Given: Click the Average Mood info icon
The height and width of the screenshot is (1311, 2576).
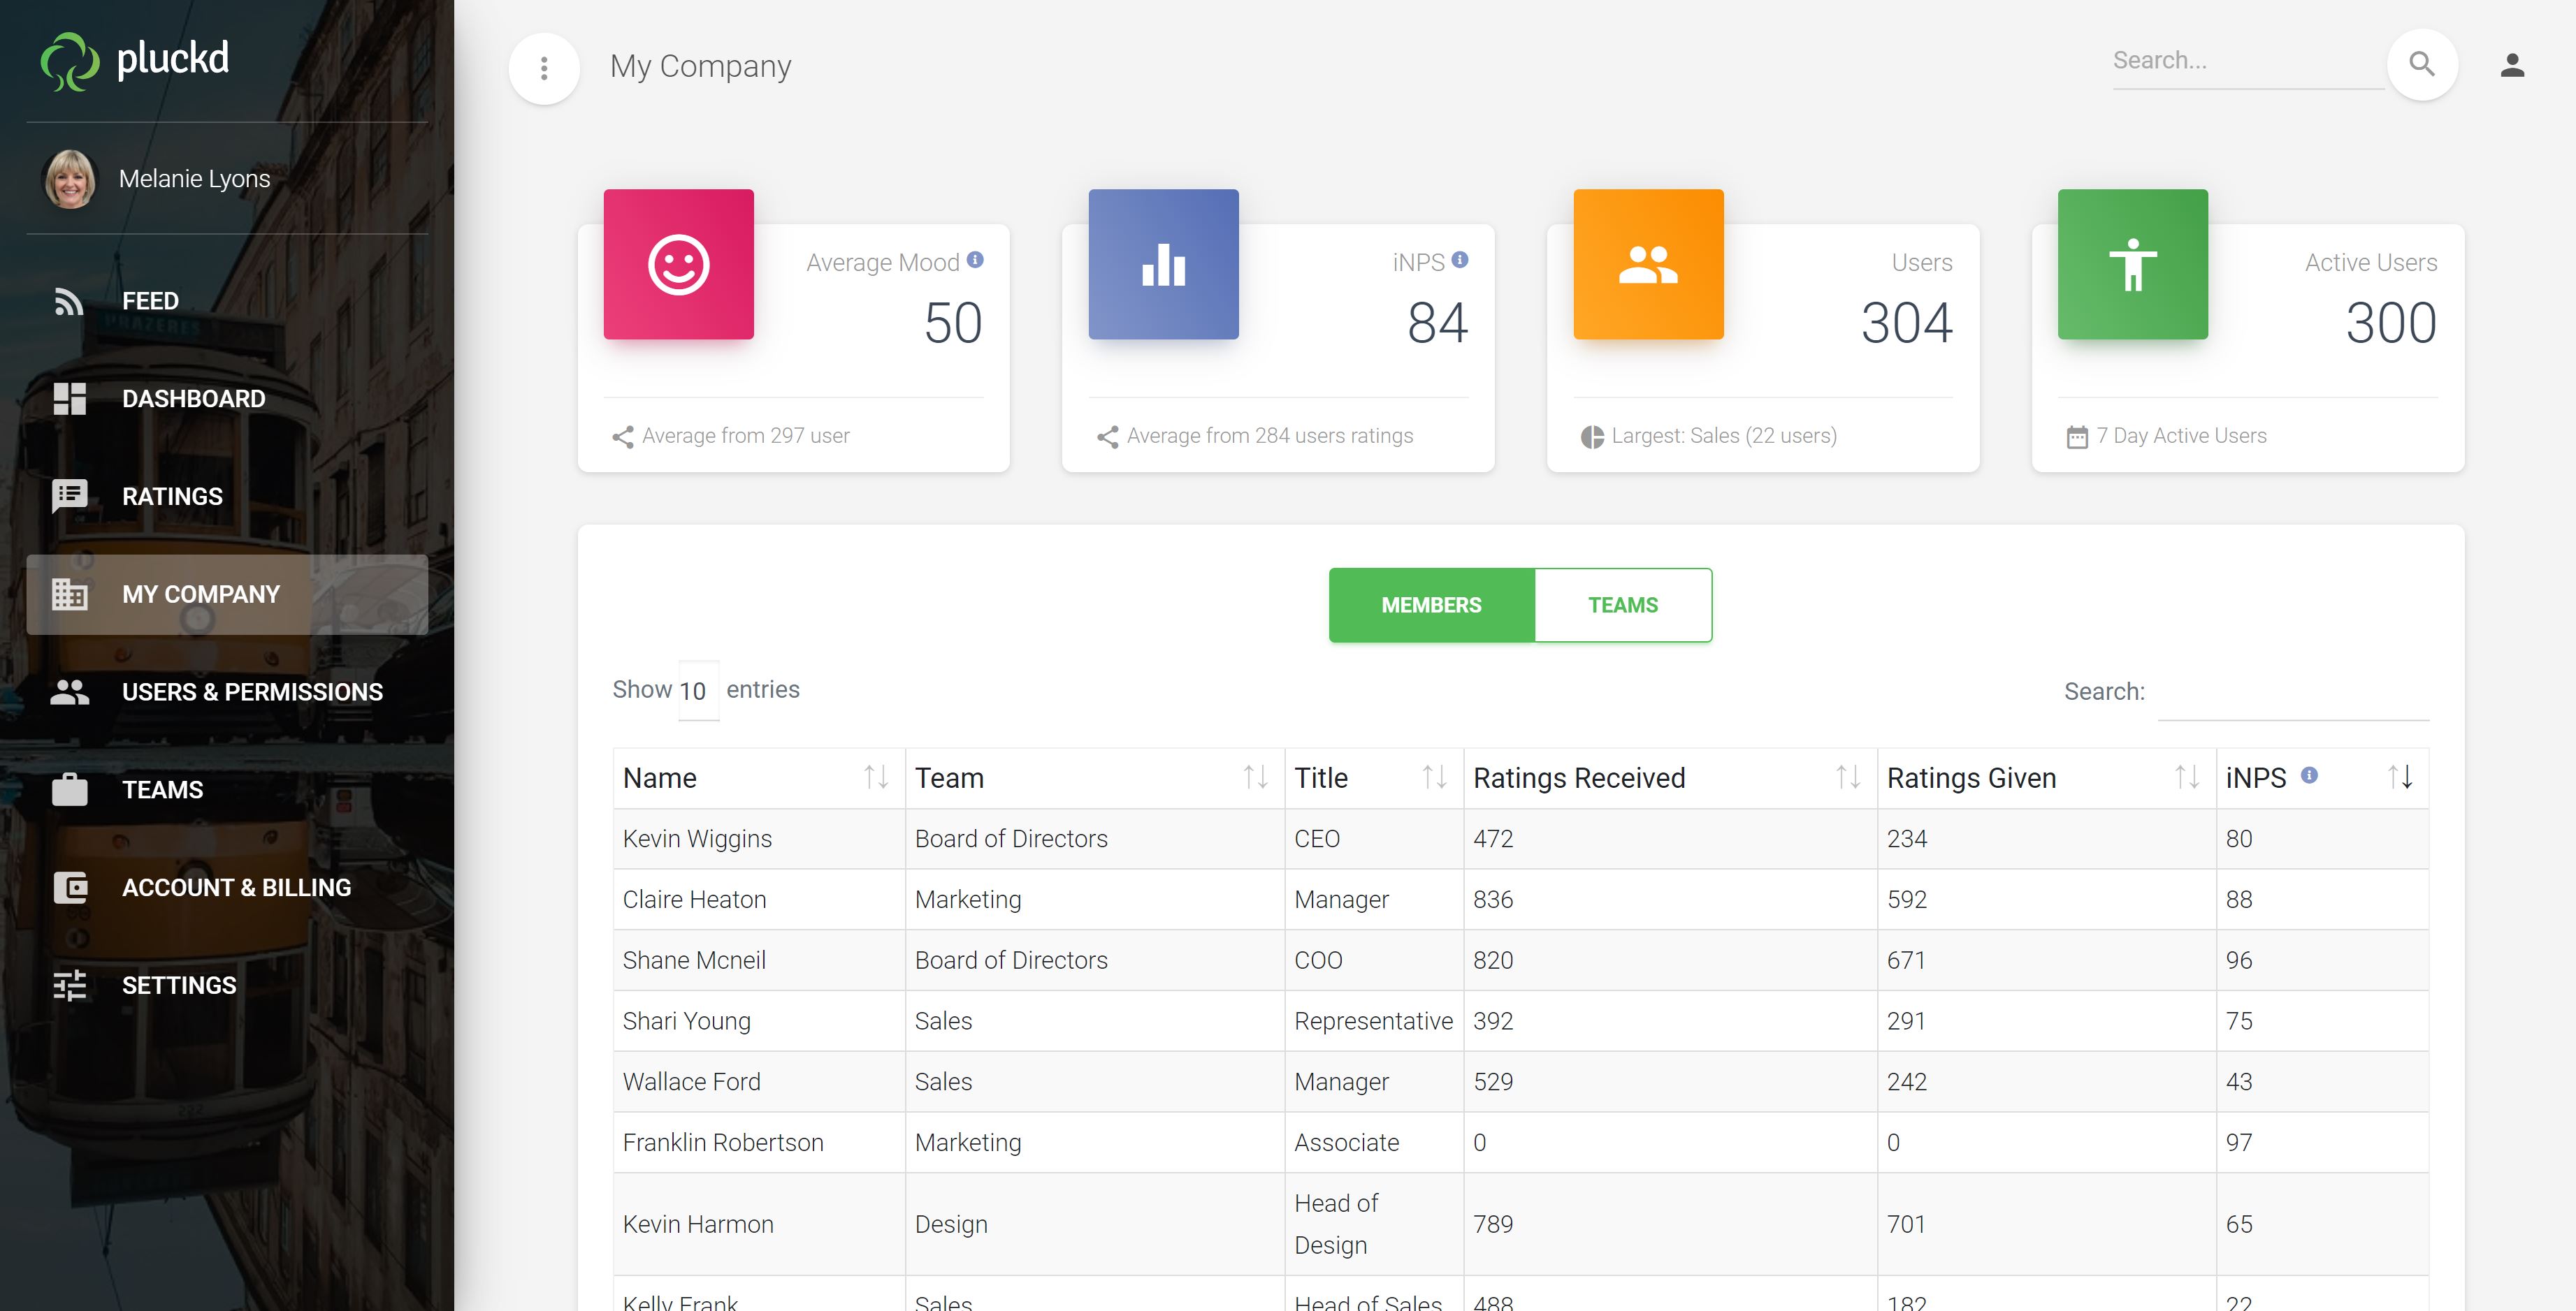Looking at the screenshot, I should pyautogui.click(x=975, y=260).
